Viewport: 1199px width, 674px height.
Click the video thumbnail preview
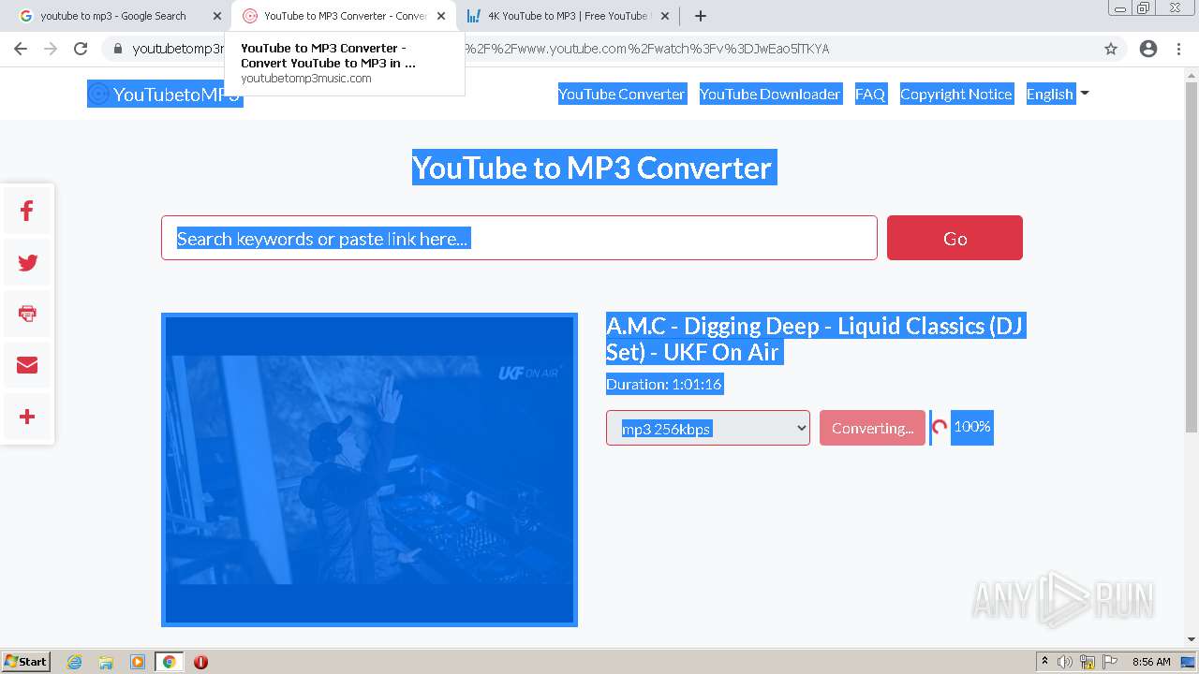click(369, 469)
